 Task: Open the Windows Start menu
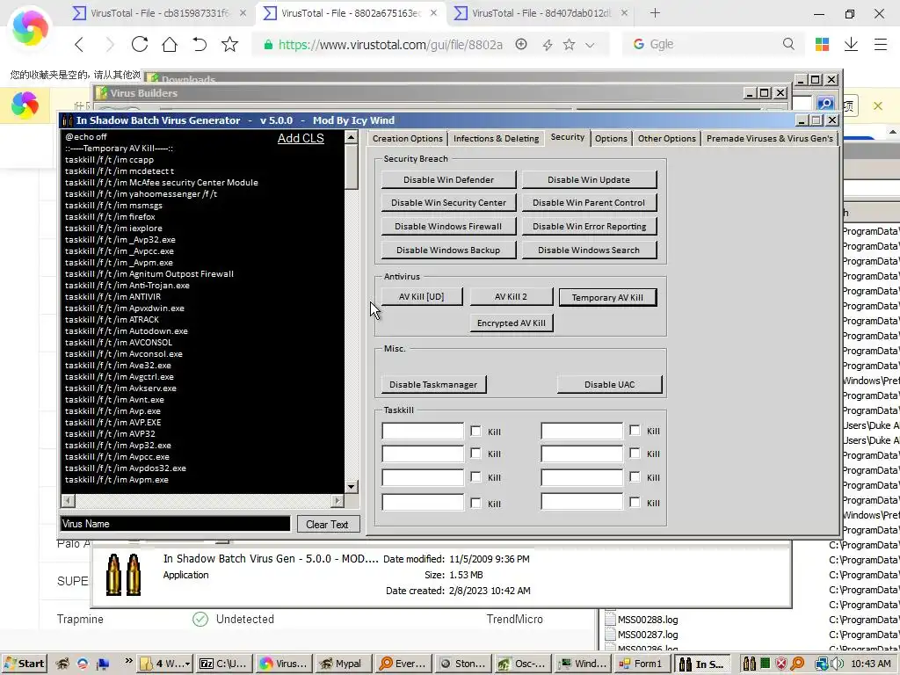click(x=24, y=664)
